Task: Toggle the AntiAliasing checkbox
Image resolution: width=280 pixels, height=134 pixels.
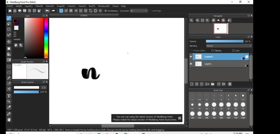Action: pos(106,11)
